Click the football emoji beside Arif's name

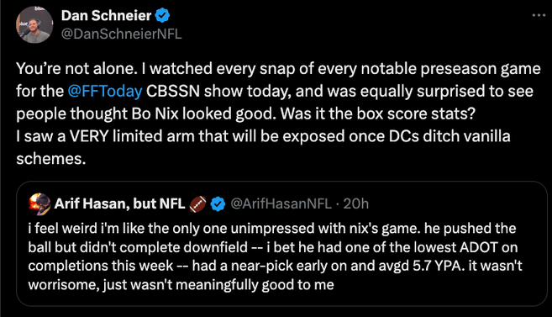pos(197,204)
